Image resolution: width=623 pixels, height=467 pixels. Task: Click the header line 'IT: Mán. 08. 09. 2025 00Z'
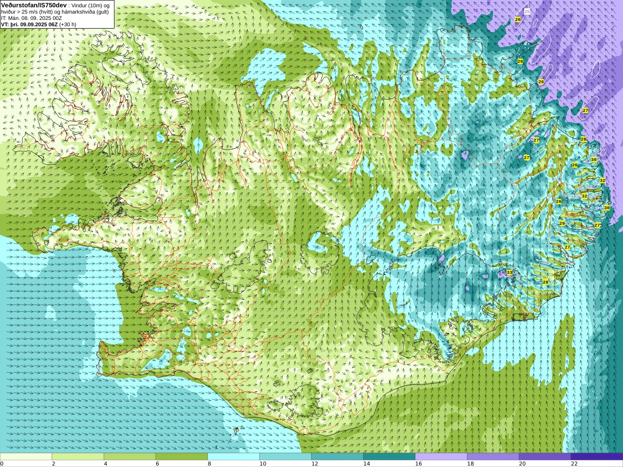pyautogui.click(x=32, y=18)
